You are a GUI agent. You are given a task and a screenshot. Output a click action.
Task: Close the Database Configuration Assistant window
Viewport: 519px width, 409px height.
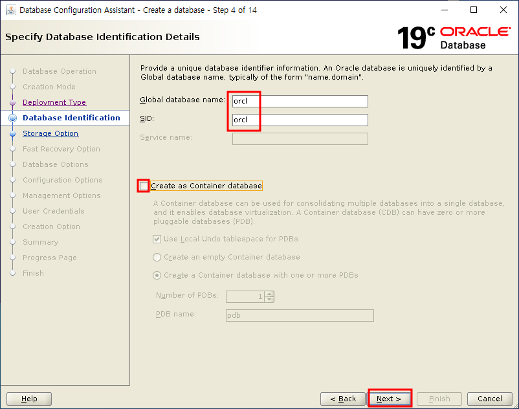pos(503,10)
